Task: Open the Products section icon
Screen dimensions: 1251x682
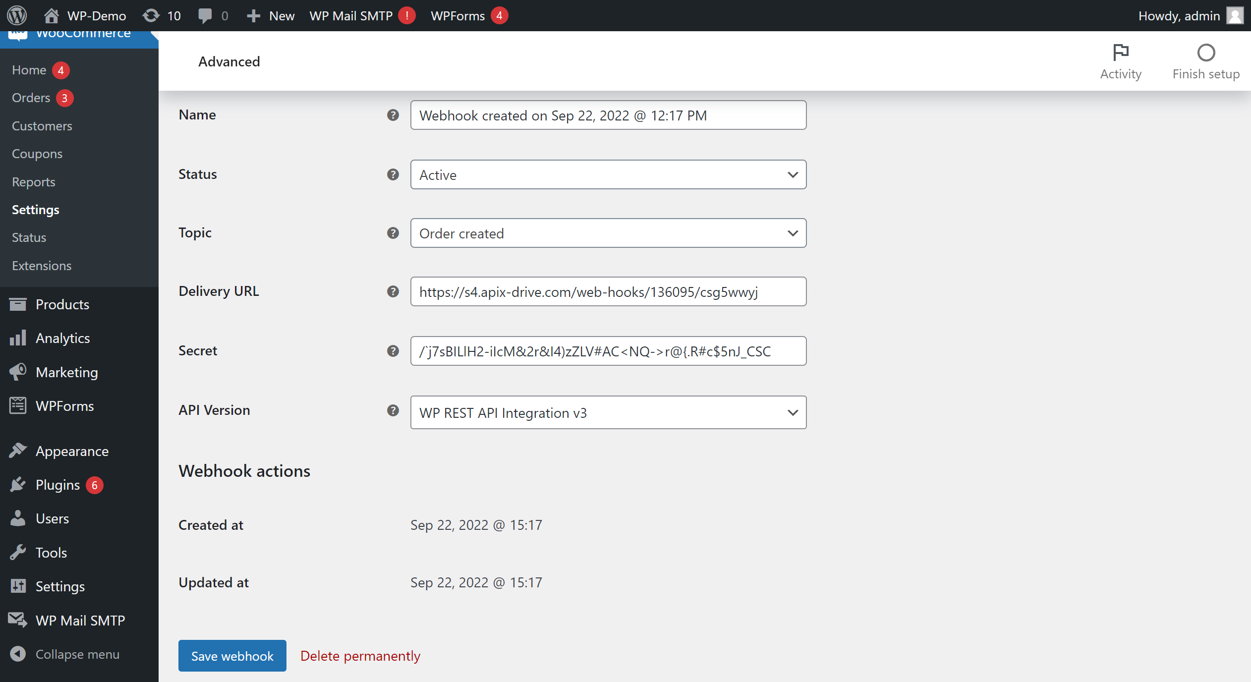Action: [x=17, y=304]
